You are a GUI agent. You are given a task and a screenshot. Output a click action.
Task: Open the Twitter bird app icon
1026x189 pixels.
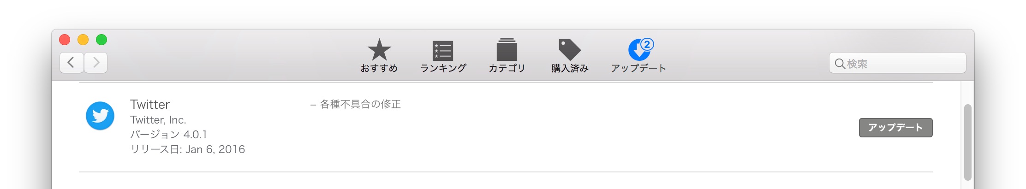coord(100,116)
